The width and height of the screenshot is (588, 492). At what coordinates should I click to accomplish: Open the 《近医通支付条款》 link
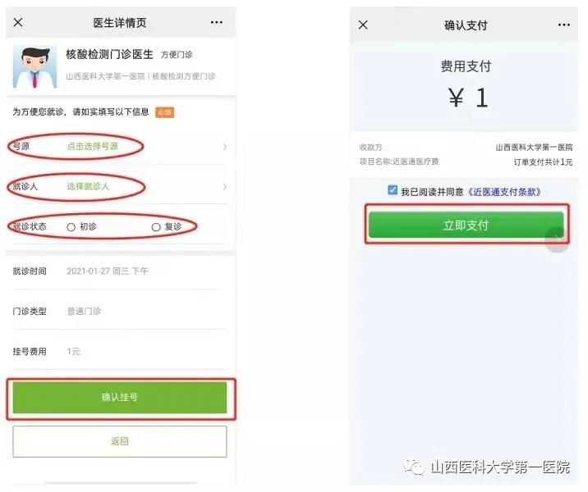click(x=504, y=192)
